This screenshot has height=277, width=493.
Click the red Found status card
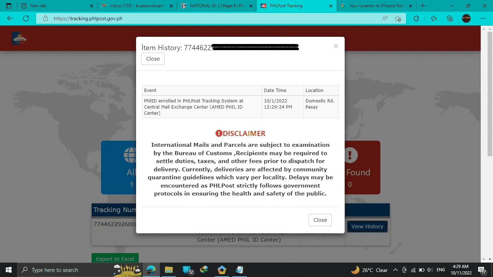(362, 167)
